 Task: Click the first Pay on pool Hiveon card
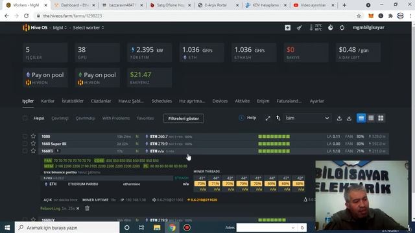click(45, 78)
